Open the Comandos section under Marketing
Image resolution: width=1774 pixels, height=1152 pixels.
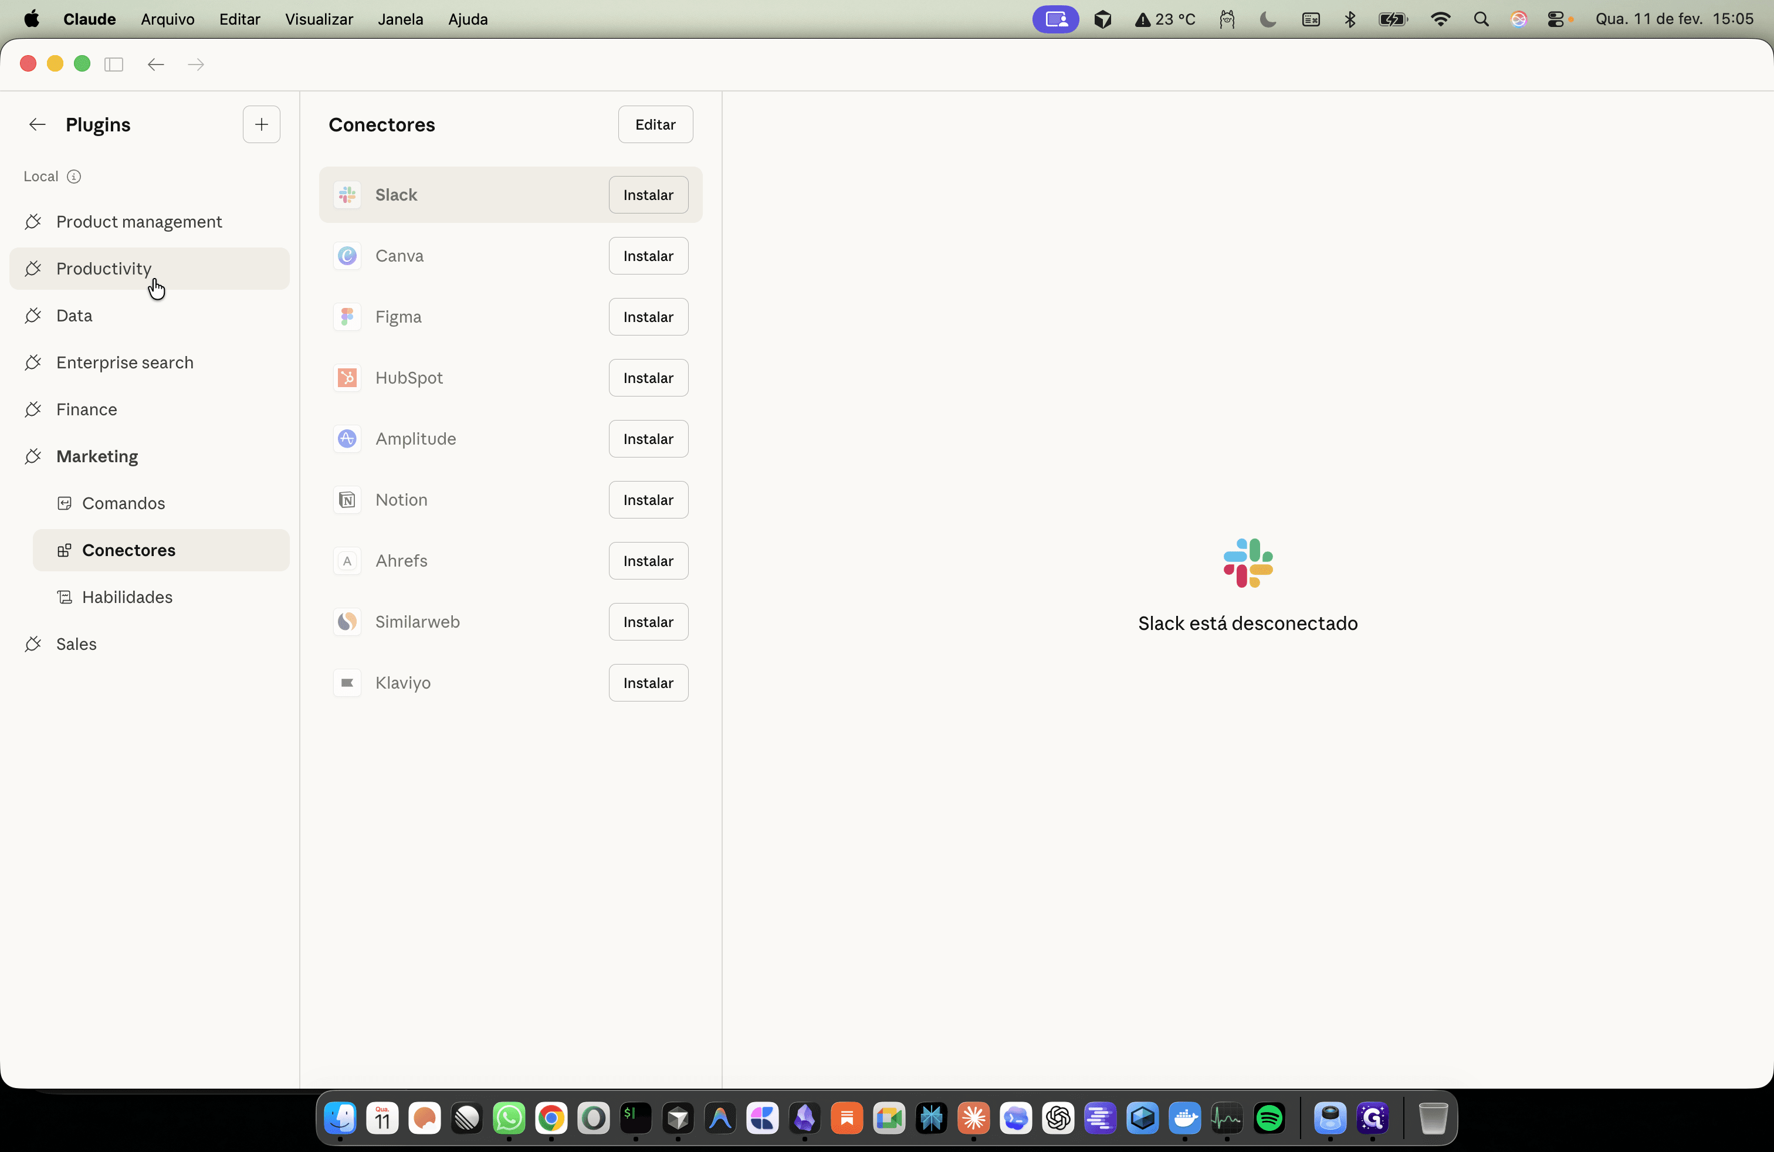point(161,504)
